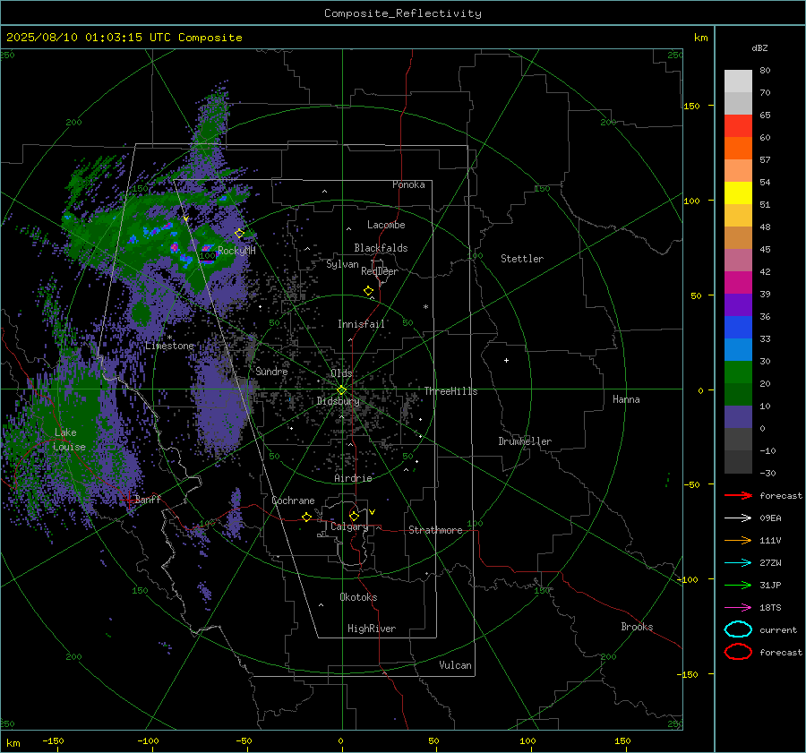Click the km label at bottom-left

point(13,743)
